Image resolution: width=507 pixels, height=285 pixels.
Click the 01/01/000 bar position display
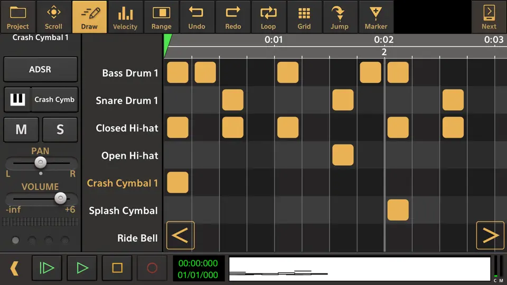(198, 275)
